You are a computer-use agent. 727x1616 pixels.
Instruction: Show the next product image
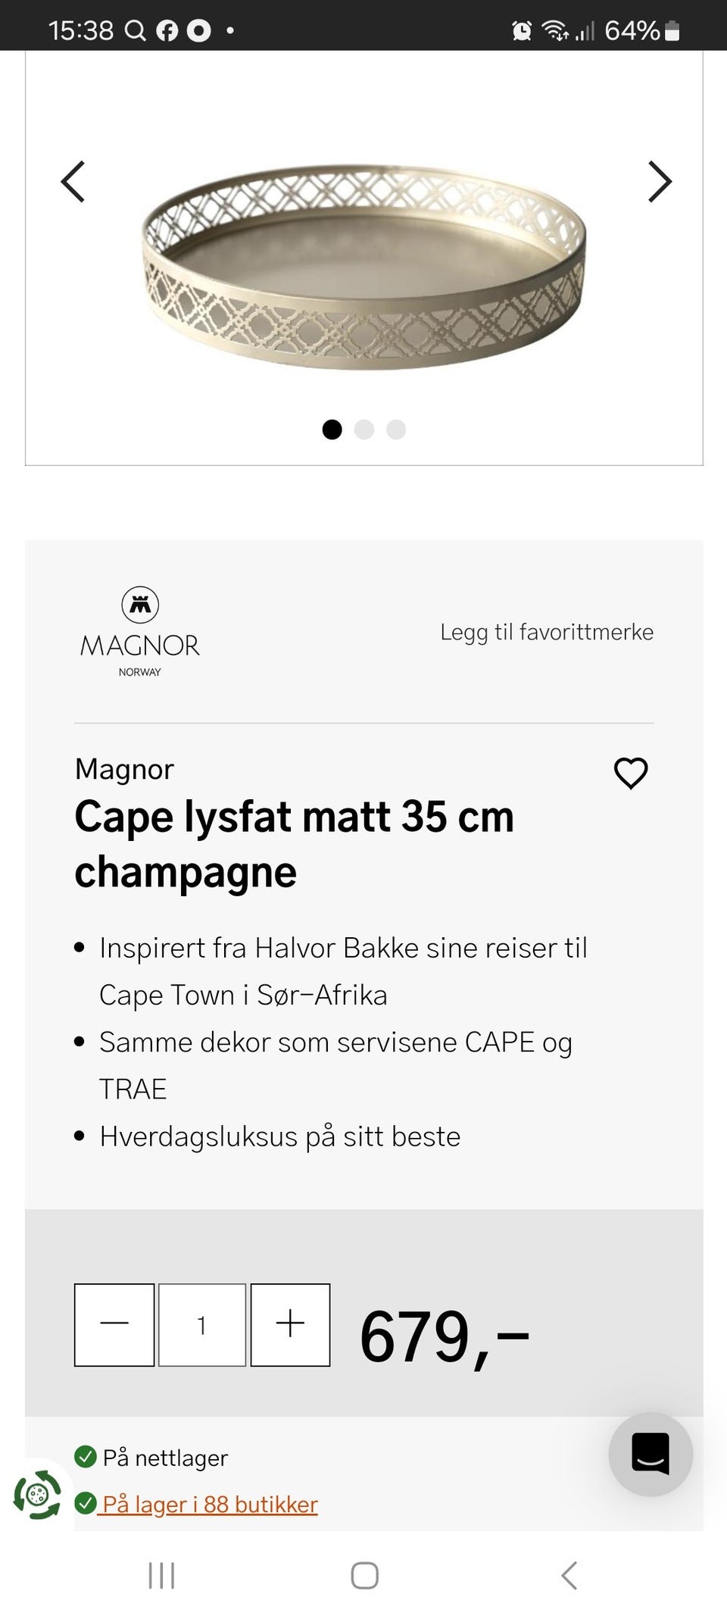click(660, 182)
